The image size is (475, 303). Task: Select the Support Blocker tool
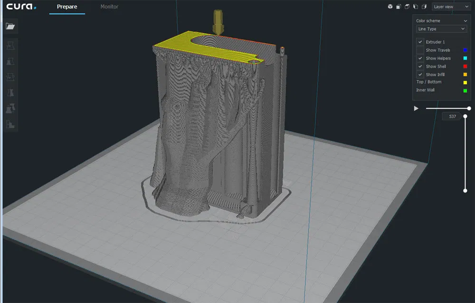[x=10, y=124]
